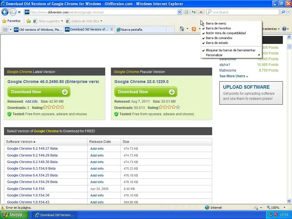
Task: Toggle Botón Vista de compatibilidad option
Action: (x=231, y=33)
